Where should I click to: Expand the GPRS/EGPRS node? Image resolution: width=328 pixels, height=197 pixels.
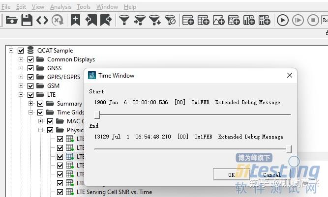[21, 77]
